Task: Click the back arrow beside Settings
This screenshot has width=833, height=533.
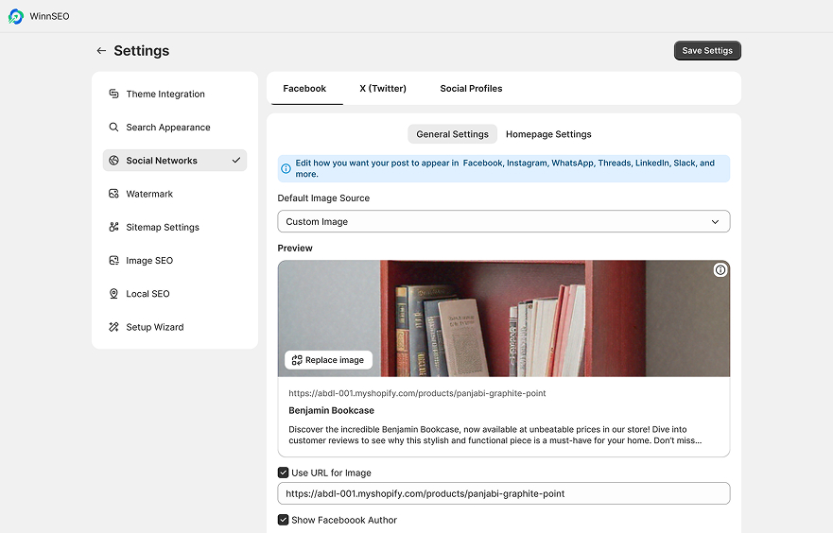Action: point(101,50)
